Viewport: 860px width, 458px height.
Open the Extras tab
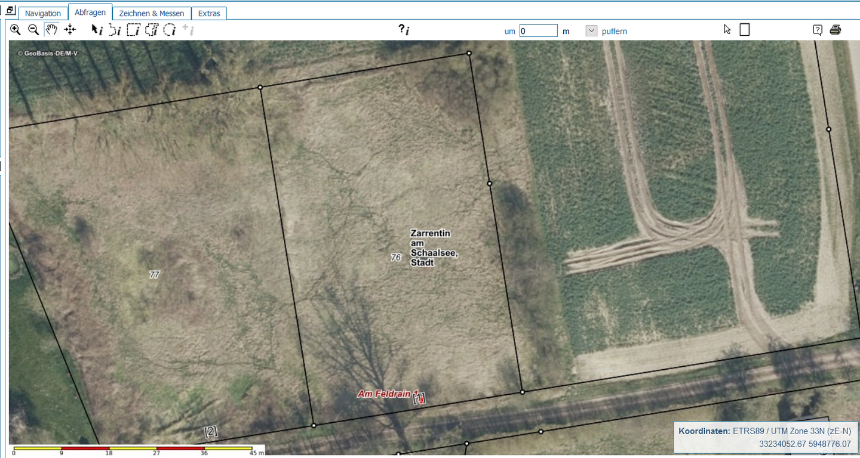pos(209,13)
